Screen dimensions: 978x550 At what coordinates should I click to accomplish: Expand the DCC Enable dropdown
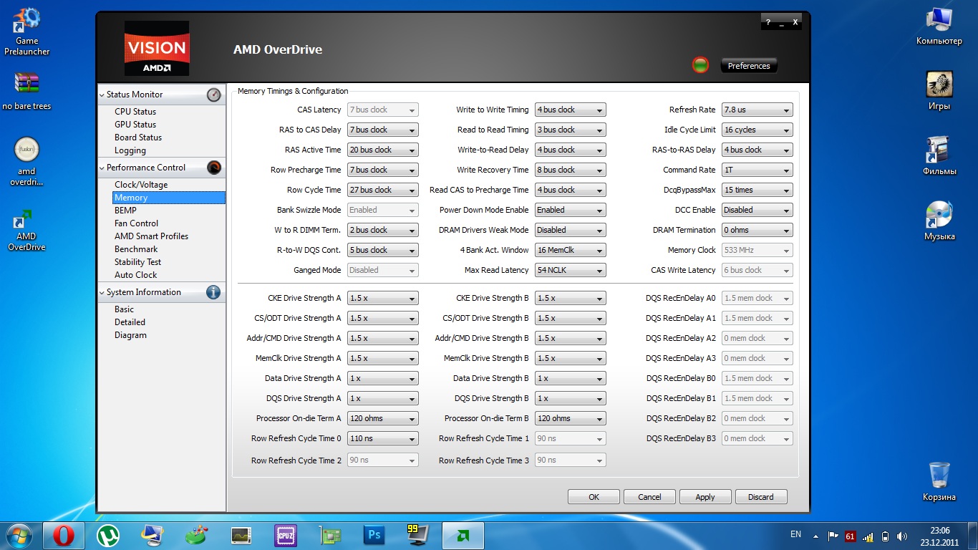(757, 210)
